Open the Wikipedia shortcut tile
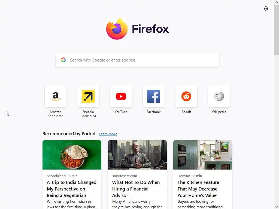279x209 pixels. pyautogui.click(x=219, y=96)
